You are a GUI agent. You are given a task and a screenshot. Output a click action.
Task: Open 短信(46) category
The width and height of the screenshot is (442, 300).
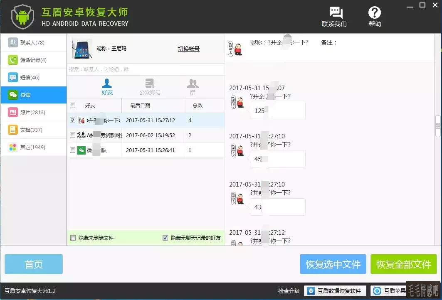click(x=34, y=77)
